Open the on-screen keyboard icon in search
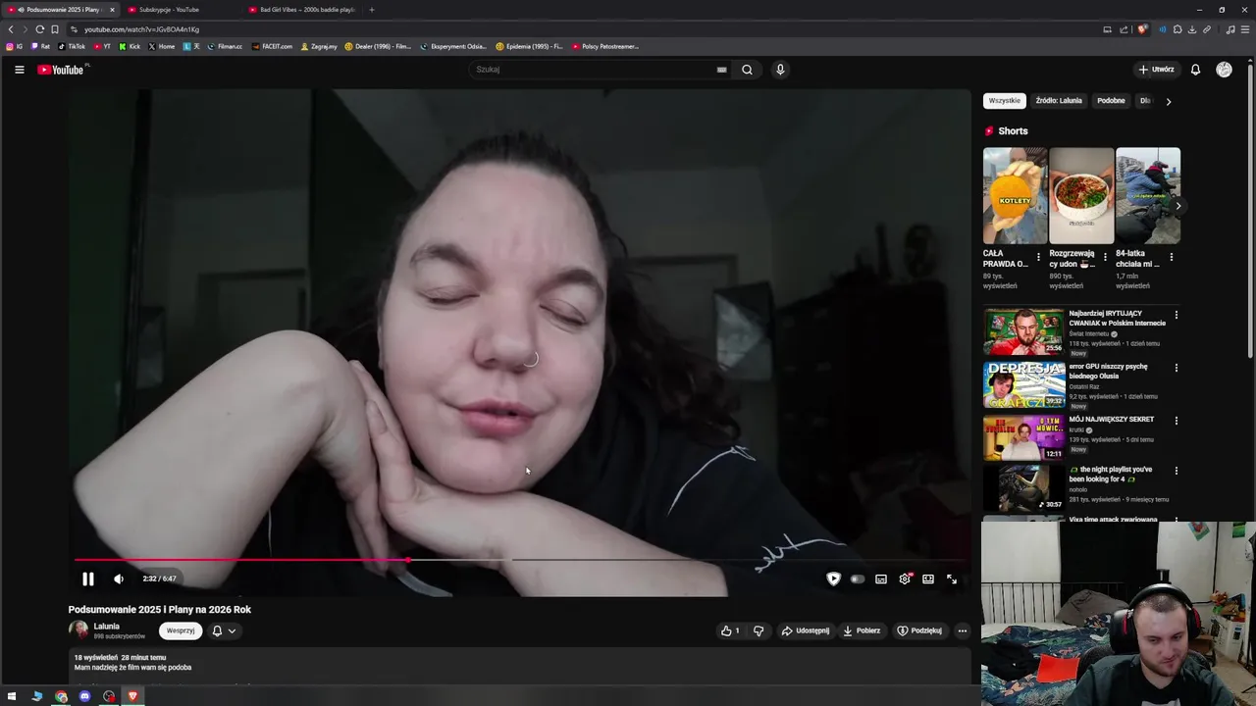The height and width of the screenshot is (706, 1256). [721, 70]
